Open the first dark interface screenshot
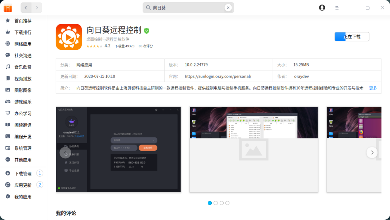Viewport: 390px width, 220px height. pyautogui.click(x=118, y=149)
